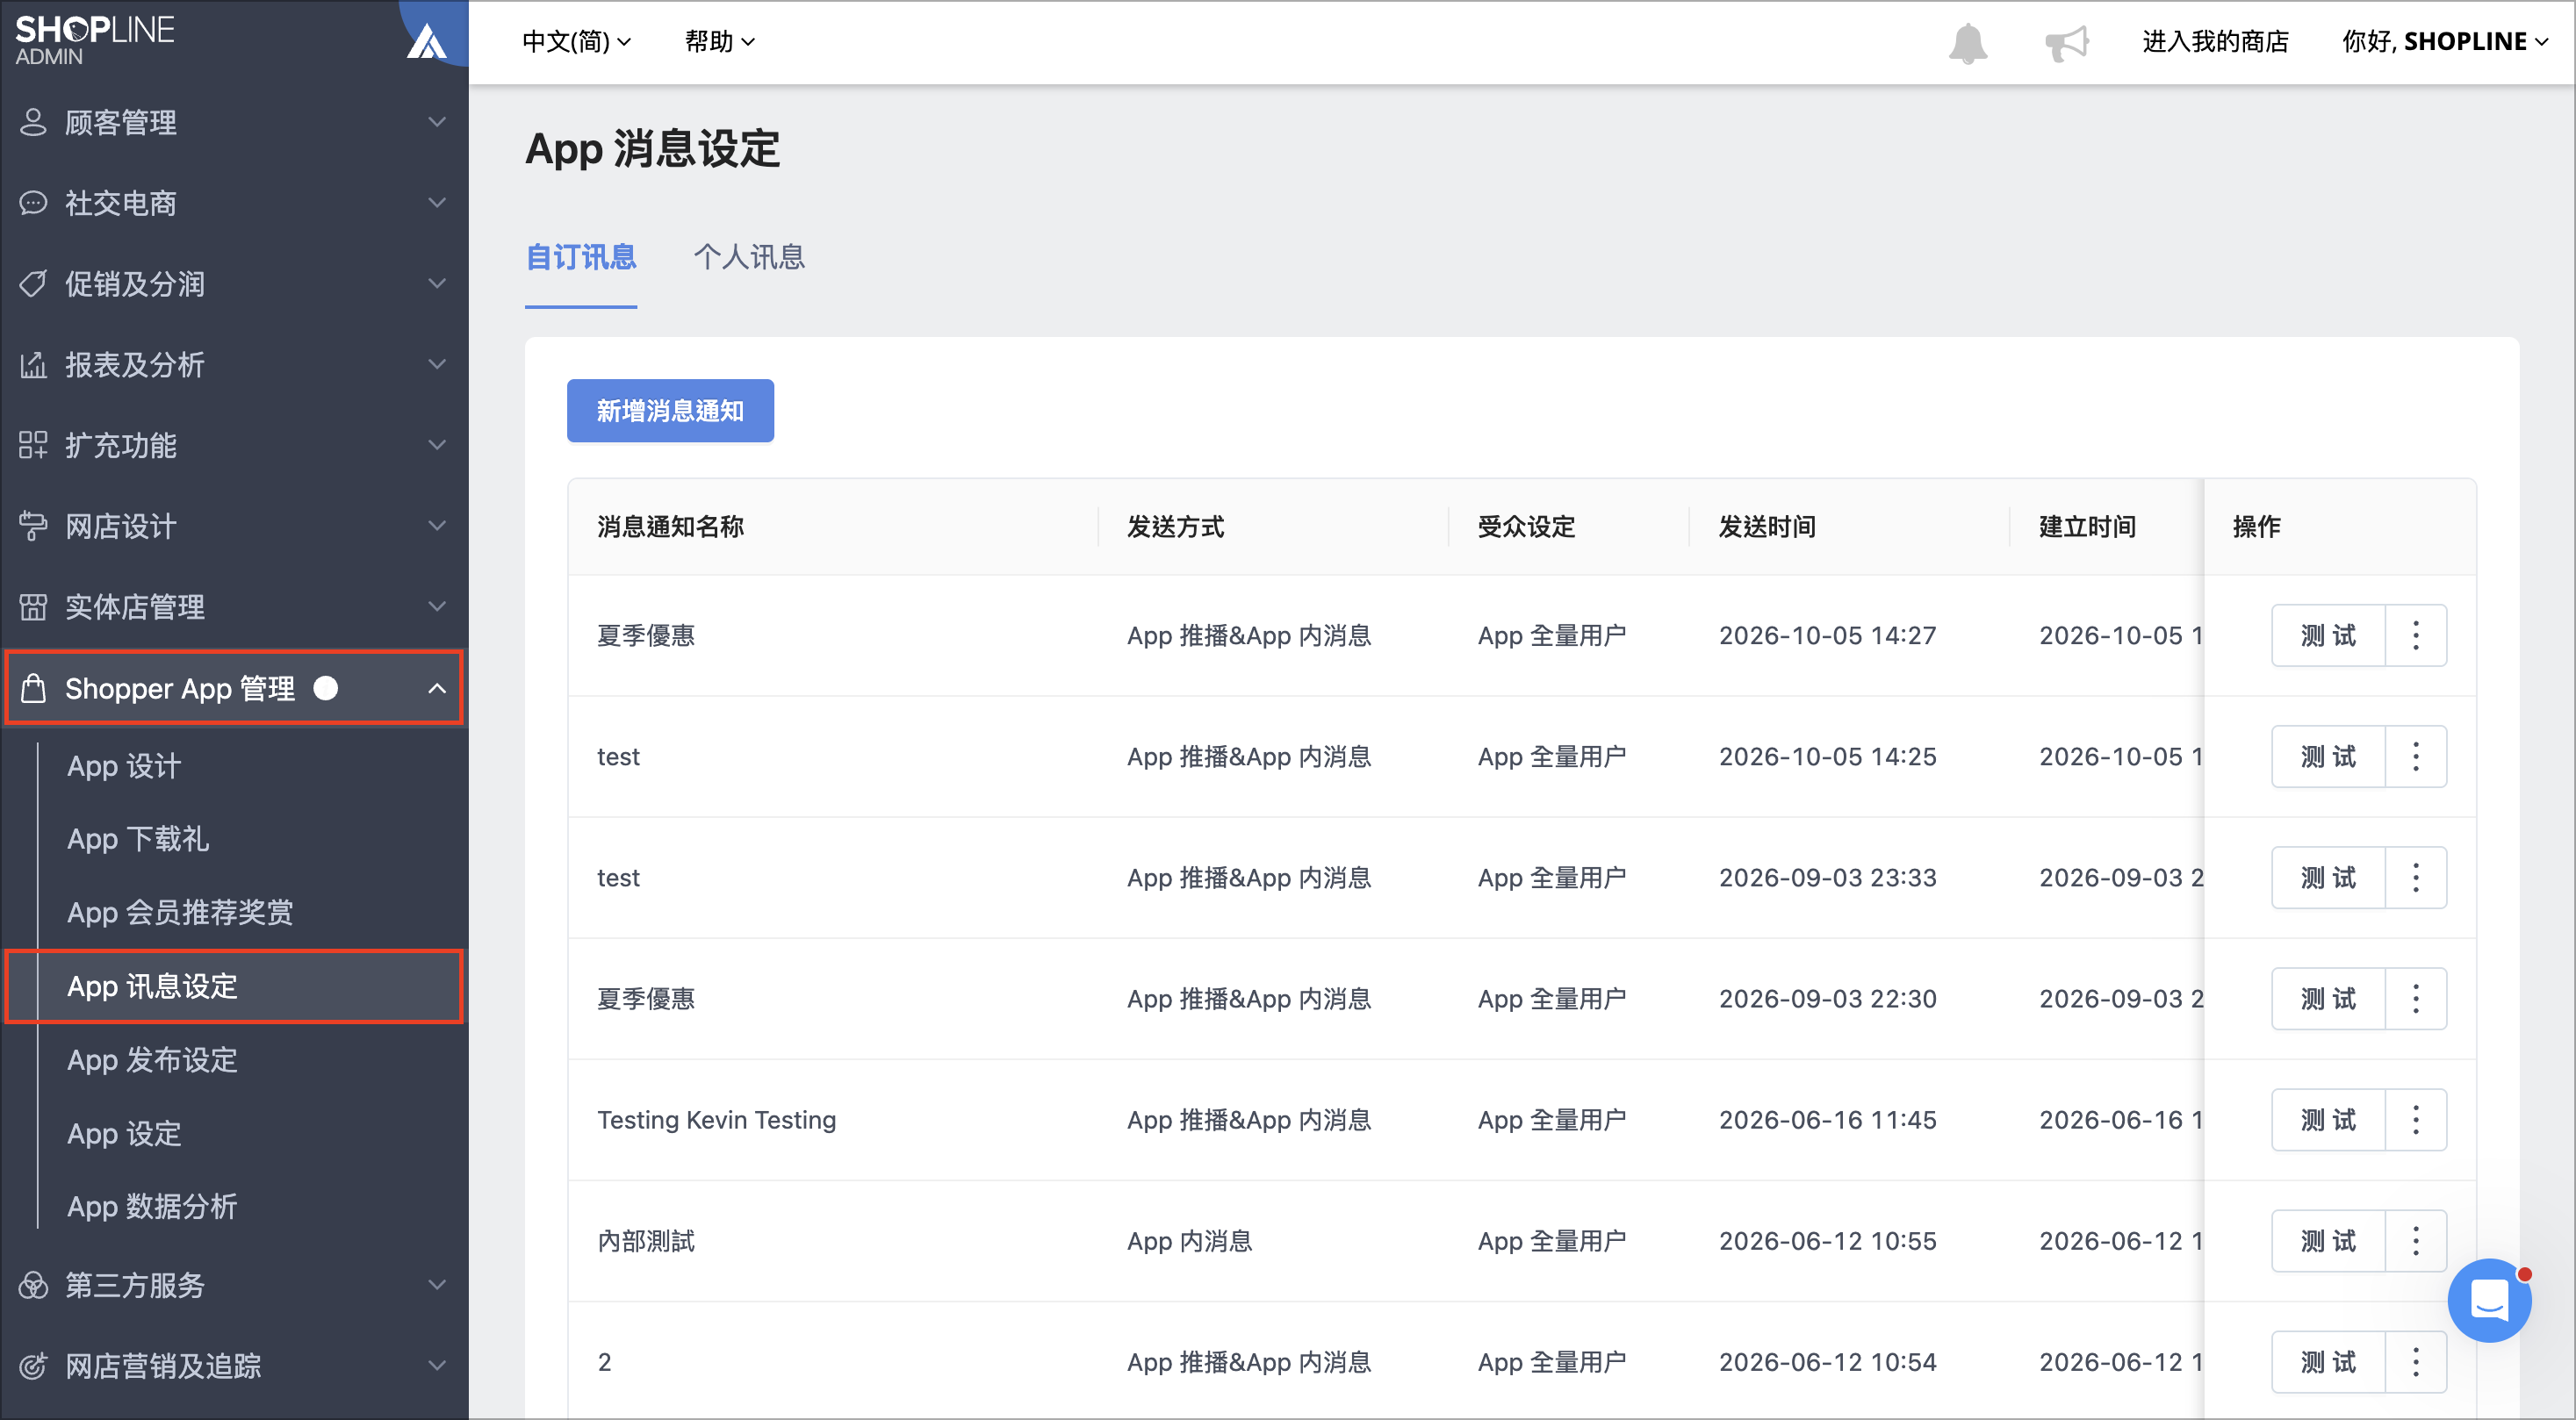Collapse the Shopper App 管理 section
This screenshot has height=1420, width=2576.
pos(234,687)
